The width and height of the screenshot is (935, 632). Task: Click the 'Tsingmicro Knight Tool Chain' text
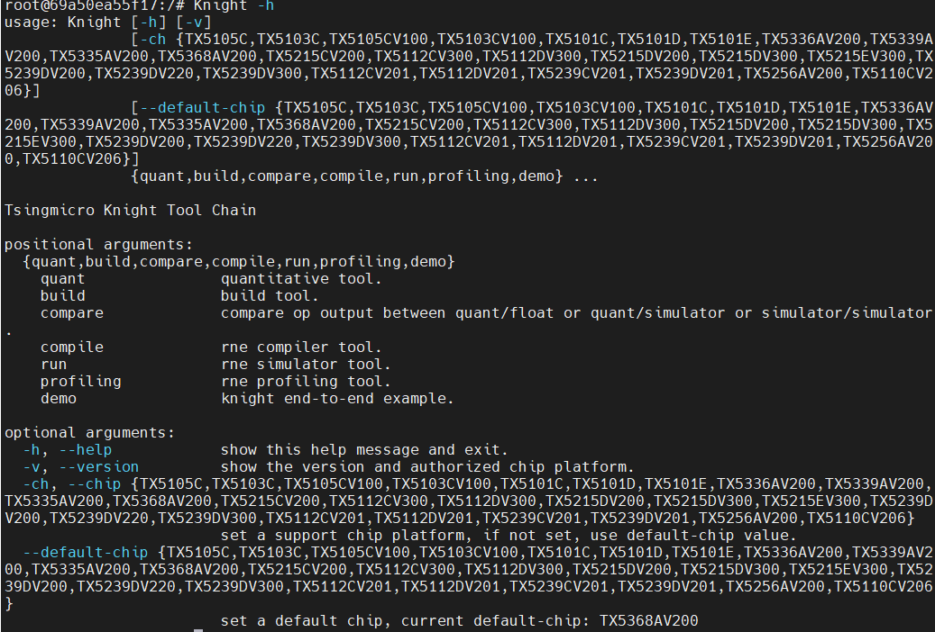pos(130,211)
